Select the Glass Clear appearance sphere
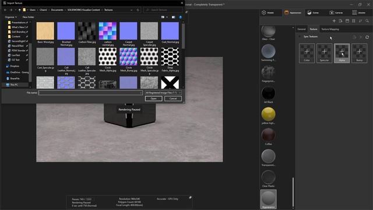Image resolution: width=373 pixels, height=210 pixels. pos(268,31)
